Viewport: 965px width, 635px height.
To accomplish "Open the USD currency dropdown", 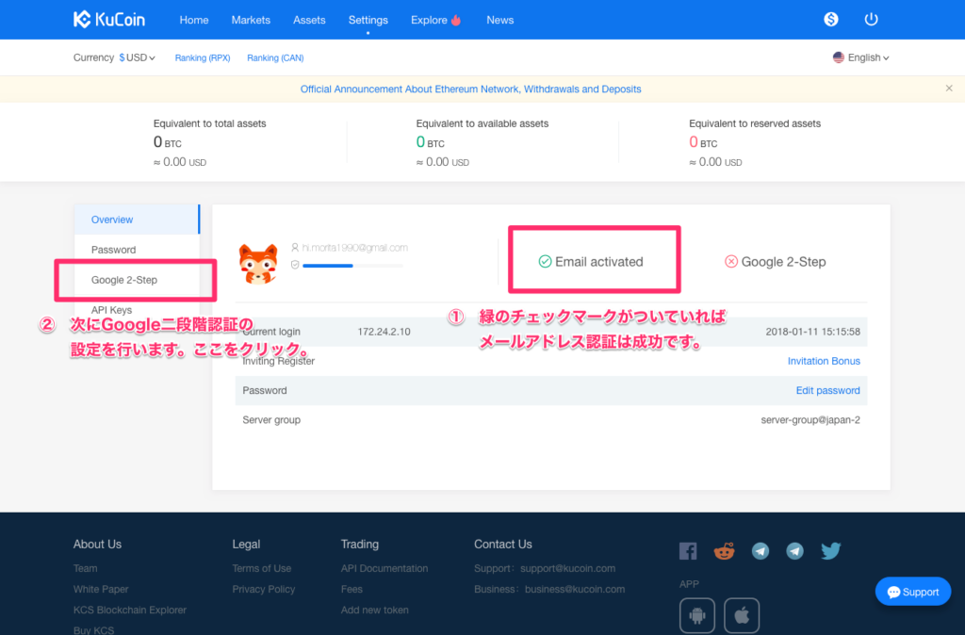I will pyautogui.click(x=138, y=57).
